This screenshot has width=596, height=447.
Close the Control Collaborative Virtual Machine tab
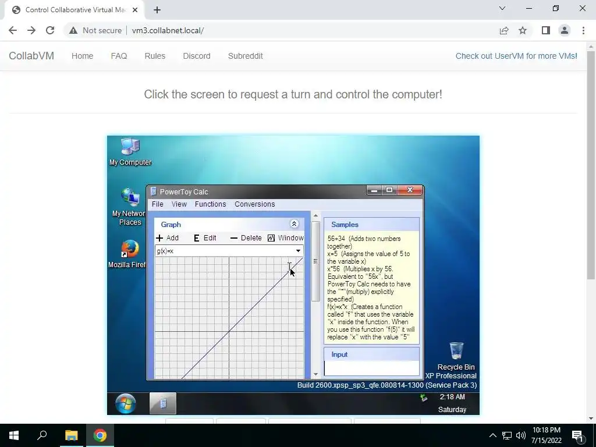pos(135,10)
